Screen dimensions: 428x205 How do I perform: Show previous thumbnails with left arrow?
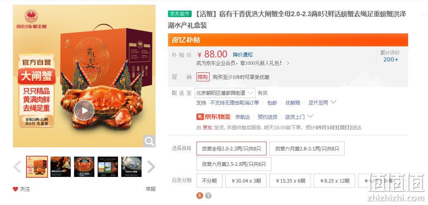[17, 167]
